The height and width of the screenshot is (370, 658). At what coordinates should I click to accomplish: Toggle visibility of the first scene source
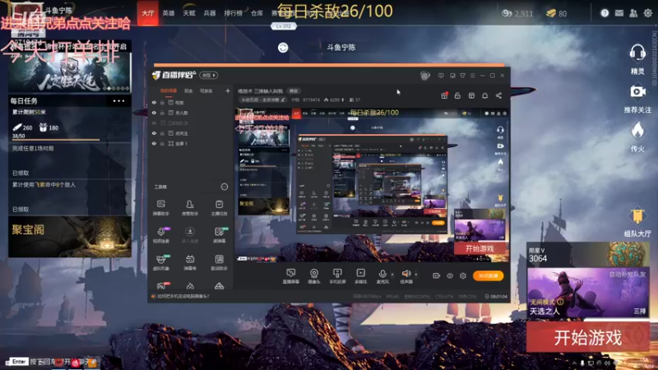coord(154,102)
